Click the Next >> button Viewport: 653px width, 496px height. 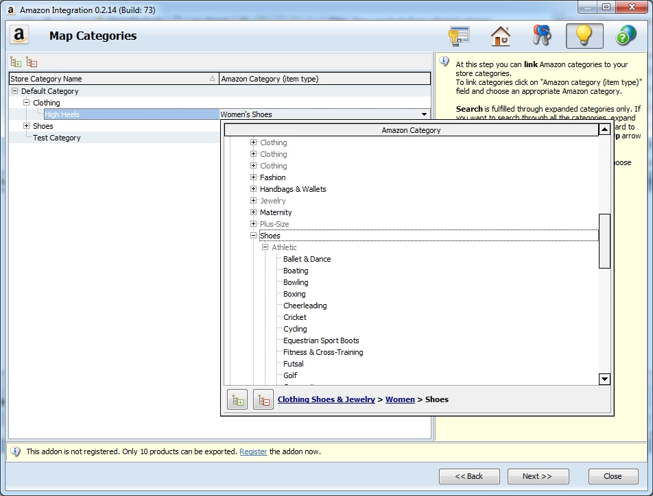tap(538, 476)
